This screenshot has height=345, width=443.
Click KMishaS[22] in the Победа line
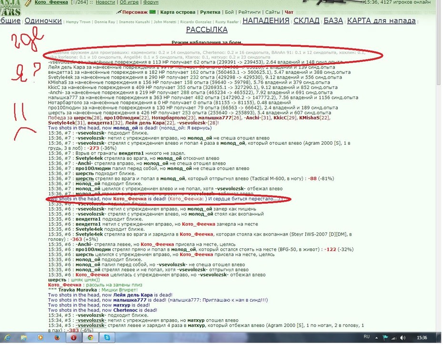coord(314,118)
